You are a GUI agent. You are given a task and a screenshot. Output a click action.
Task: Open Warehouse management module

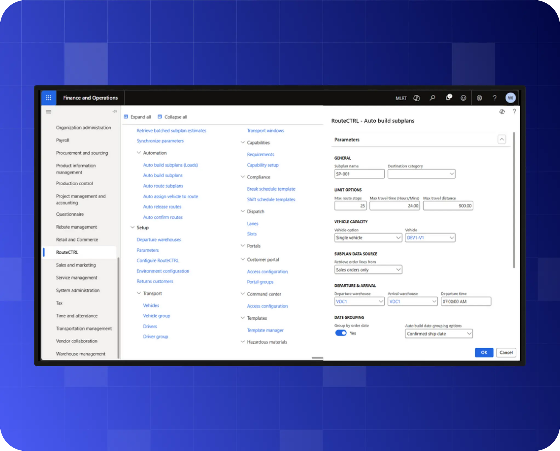tap(81, 354)
